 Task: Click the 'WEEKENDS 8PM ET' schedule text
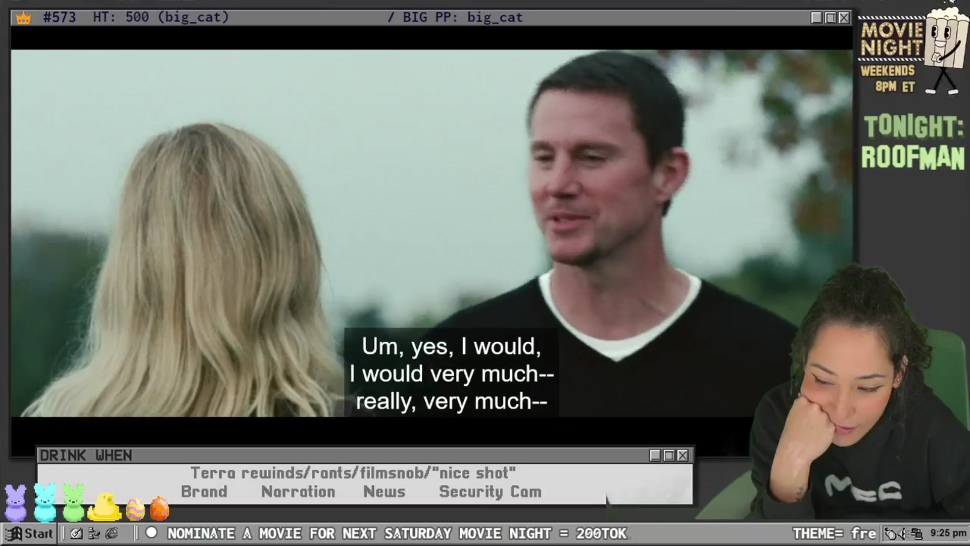(888, 78)
